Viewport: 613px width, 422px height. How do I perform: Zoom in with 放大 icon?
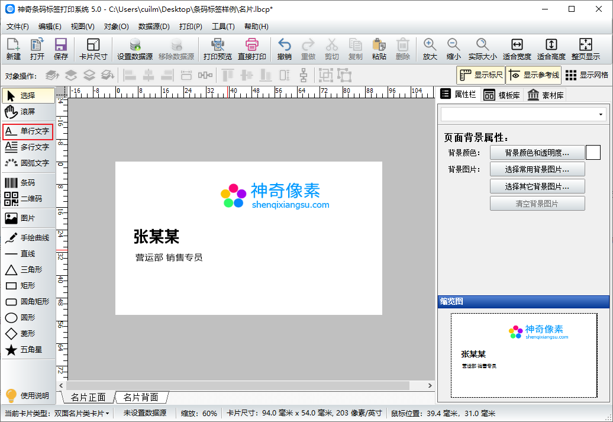click(x=430, y=49)
